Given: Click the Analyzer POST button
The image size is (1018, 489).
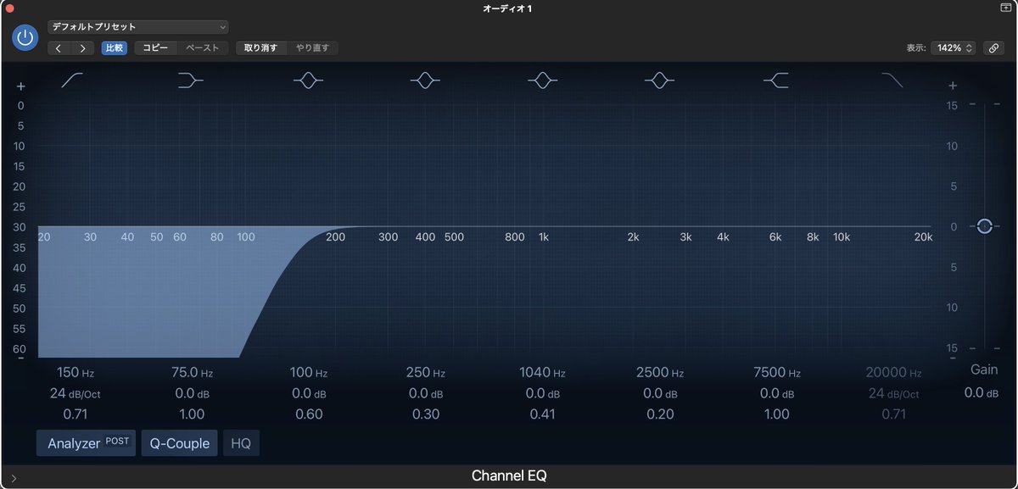Looking at the screenshot, I should click(85, 442).
